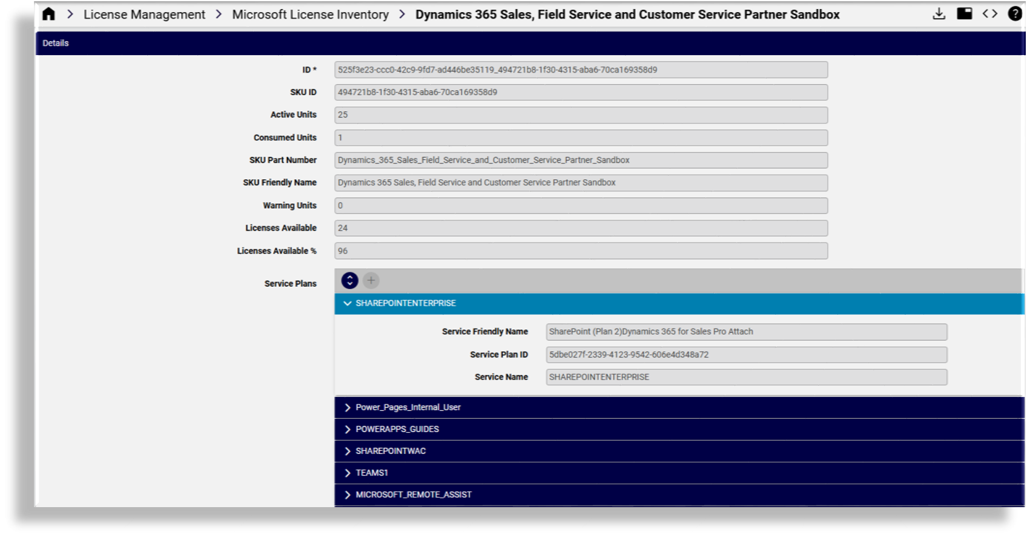Viewport: 1027px width, 538px height.
Task: Expand the POWERAPPS_GUIDES service plan
Action: (x=679, y=429)
